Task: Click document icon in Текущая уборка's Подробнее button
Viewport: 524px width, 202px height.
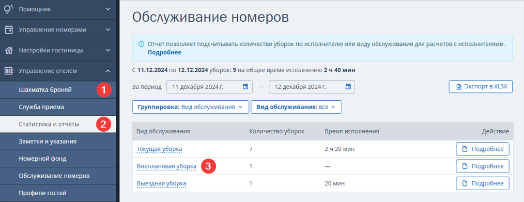Action: click(x=465, y=149)
